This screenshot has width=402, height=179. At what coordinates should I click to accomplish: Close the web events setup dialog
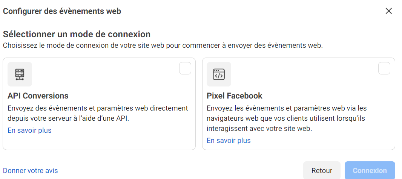(x=389, y=11)
